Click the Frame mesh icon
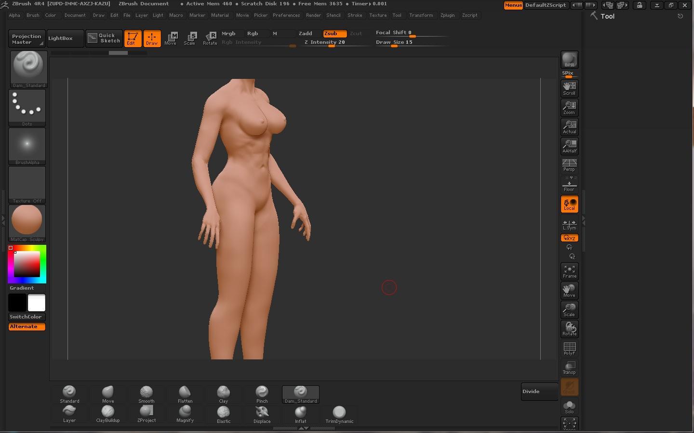 [569, 271]
